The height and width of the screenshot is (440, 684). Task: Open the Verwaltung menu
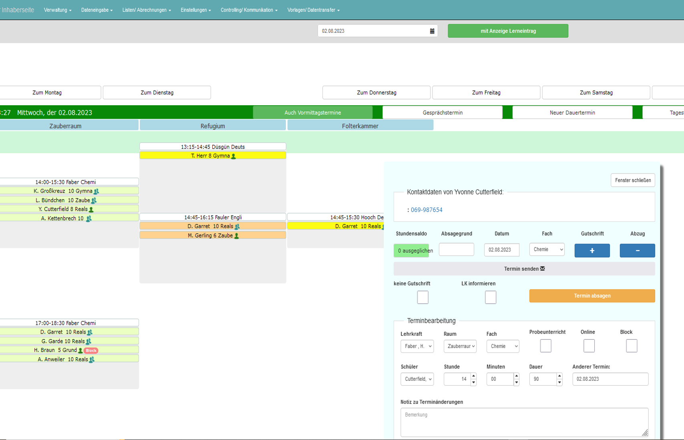58,10
